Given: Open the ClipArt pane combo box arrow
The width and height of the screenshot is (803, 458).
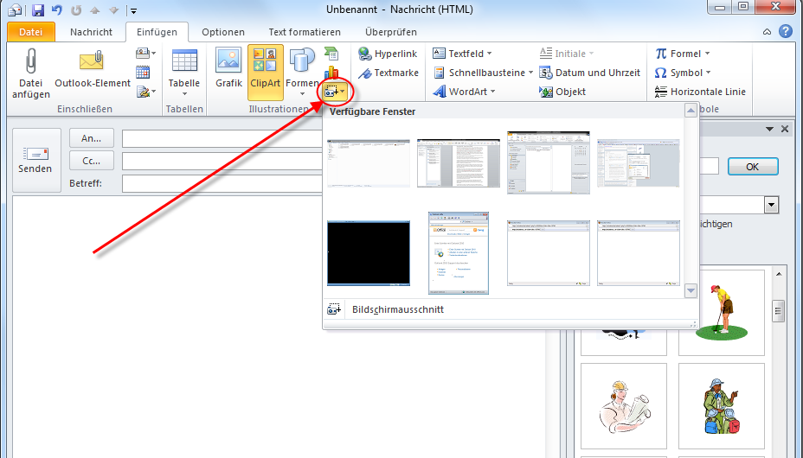Looking at the screenshot, I should pyautogui.click(x=771, y=205).
